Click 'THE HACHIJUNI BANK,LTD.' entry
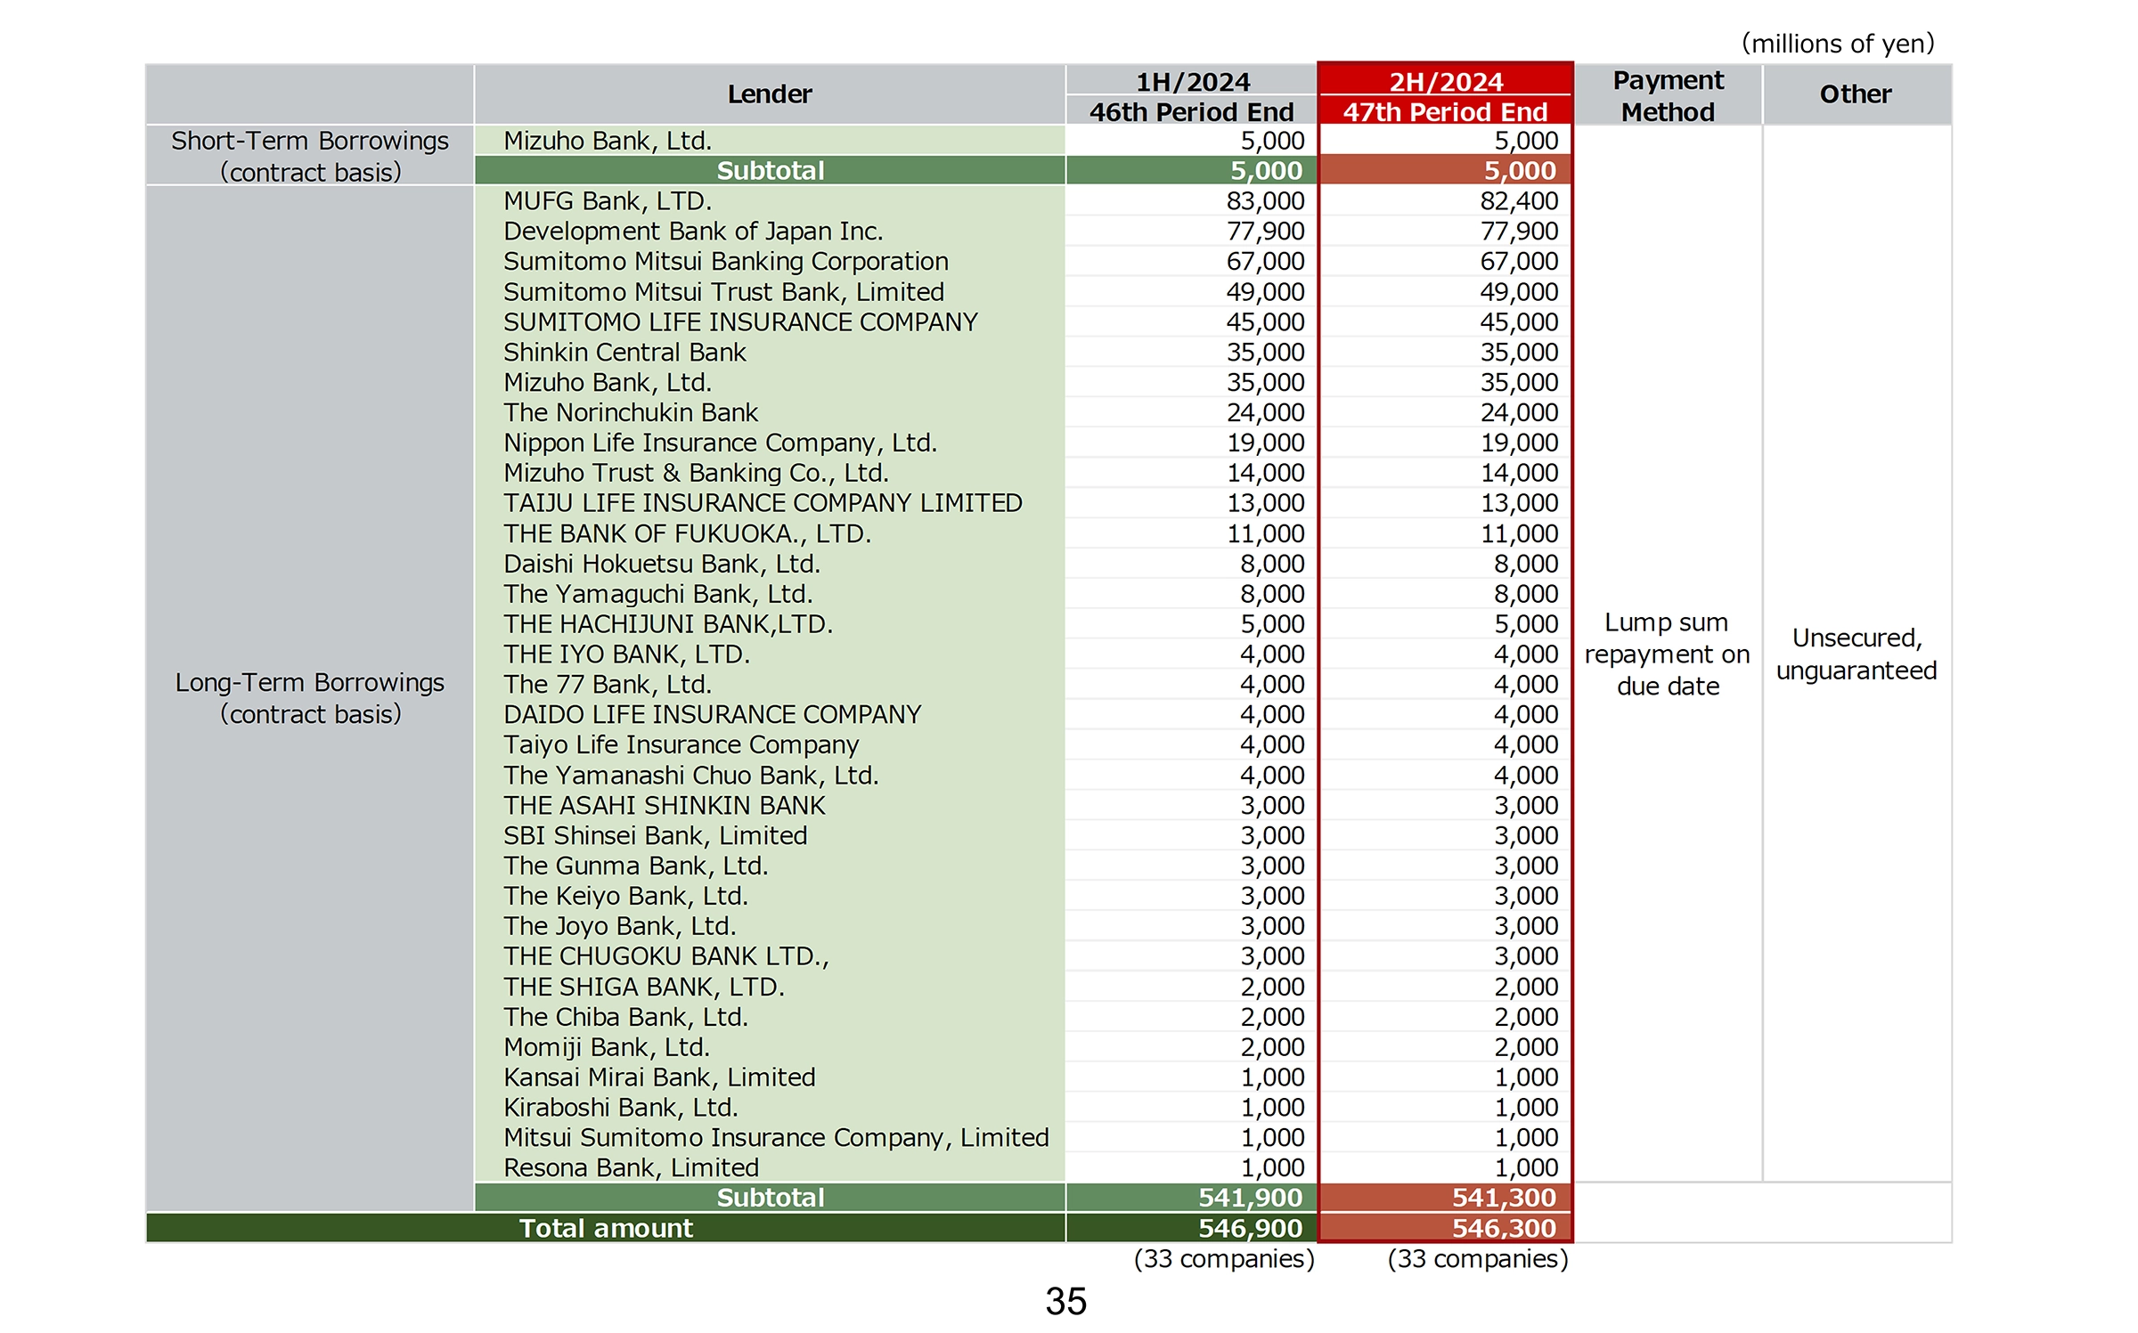This screenshot has width=2138, height=1333. (x=668, y=624)
